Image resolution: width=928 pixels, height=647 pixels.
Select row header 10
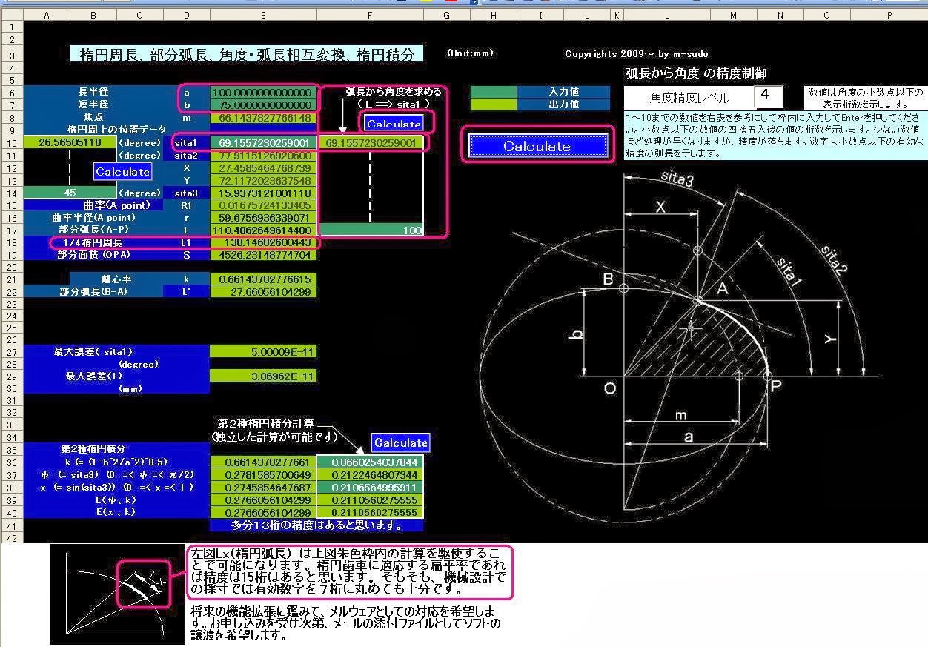point(12,142)
